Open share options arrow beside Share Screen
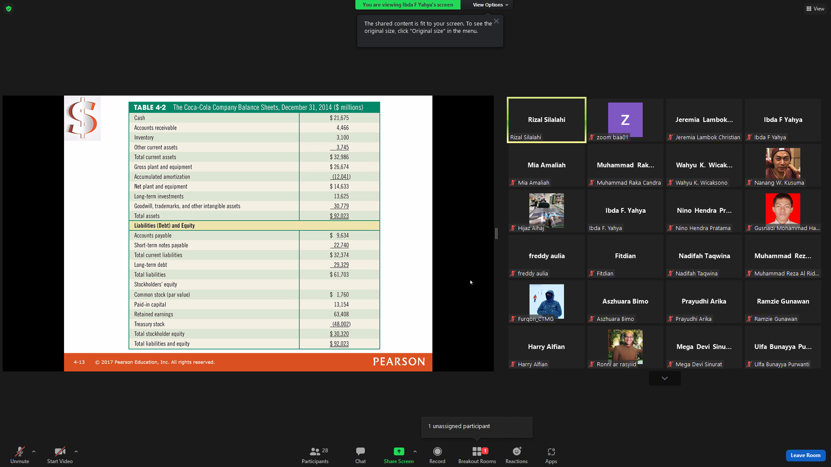 pos(415,451)
